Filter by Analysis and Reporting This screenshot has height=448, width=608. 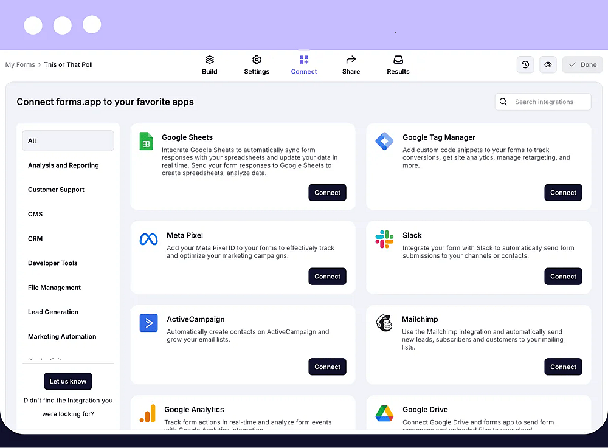coord(63,165)
